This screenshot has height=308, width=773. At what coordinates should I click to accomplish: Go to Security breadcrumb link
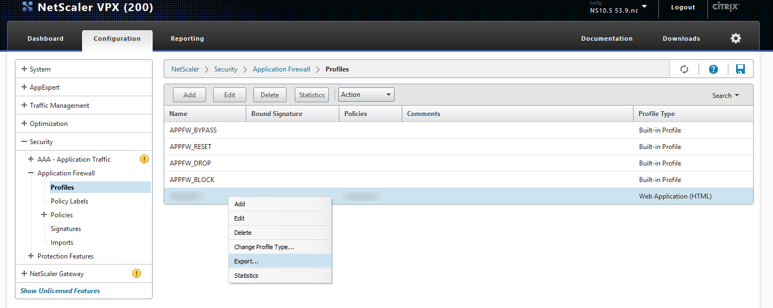pyautogui.click(x=226, y=69)
